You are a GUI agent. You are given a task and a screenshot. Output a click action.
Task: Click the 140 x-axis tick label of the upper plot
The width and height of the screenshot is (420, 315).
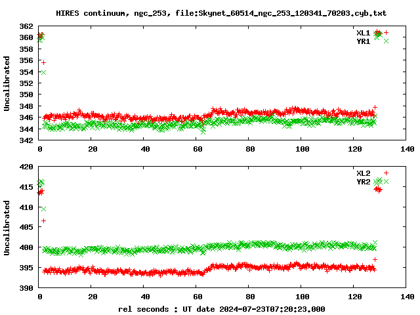(408, 149)
